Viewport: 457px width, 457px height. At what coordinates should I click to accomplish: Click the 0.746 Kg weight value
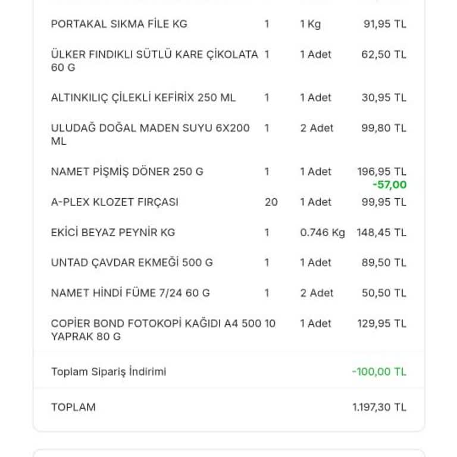(x=322, y=233)
